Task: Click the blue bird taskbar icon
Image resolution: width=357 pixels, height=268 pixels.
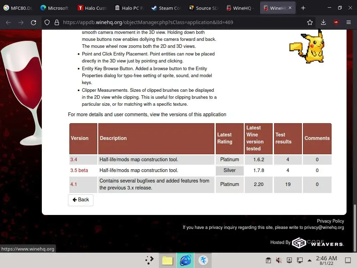Action: tap(203, 260)
